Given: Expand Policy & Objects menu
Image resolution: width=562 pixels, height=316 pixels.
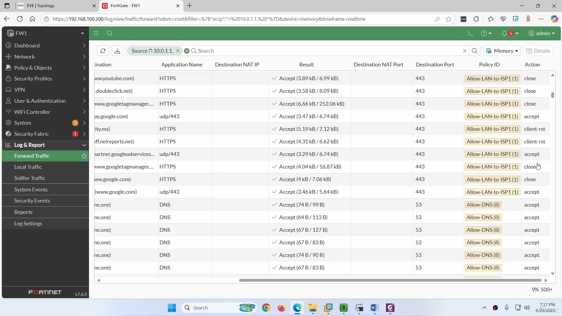Looking at the screenshot, I should tap(45, 68).
